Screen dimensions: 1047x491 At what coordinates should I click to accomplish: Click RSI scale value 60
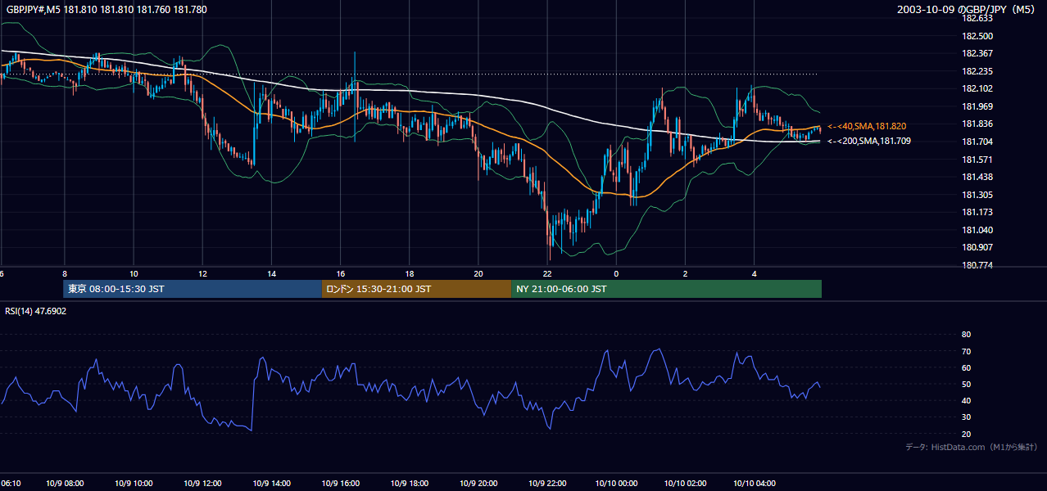(x=966, y=367)
